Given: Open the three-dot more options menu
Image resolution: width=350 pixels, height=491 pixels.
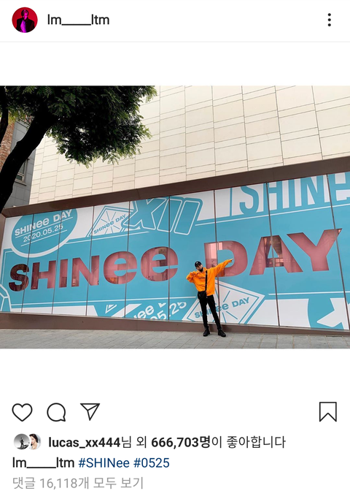Looking at the screenshot, I should [330, 20].
